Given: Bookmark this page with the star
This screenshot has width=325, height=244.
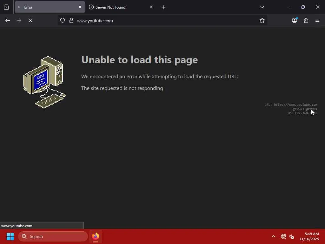Looking at the screenshot, I should click(x=262, y=20).
